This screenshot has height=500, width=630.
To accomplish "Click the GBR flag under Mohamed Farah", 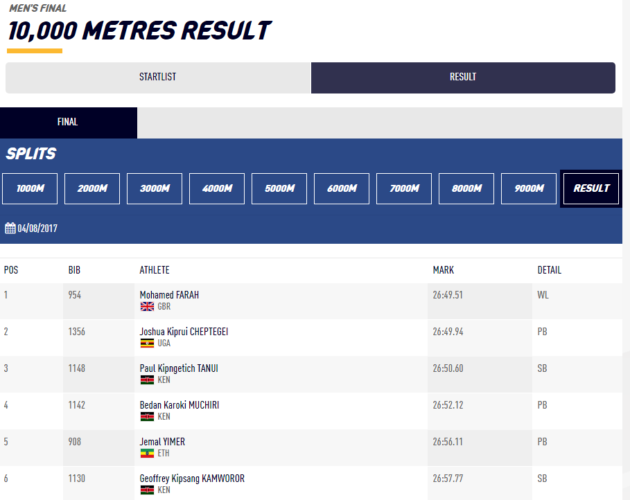I will (x=147, y=306).
